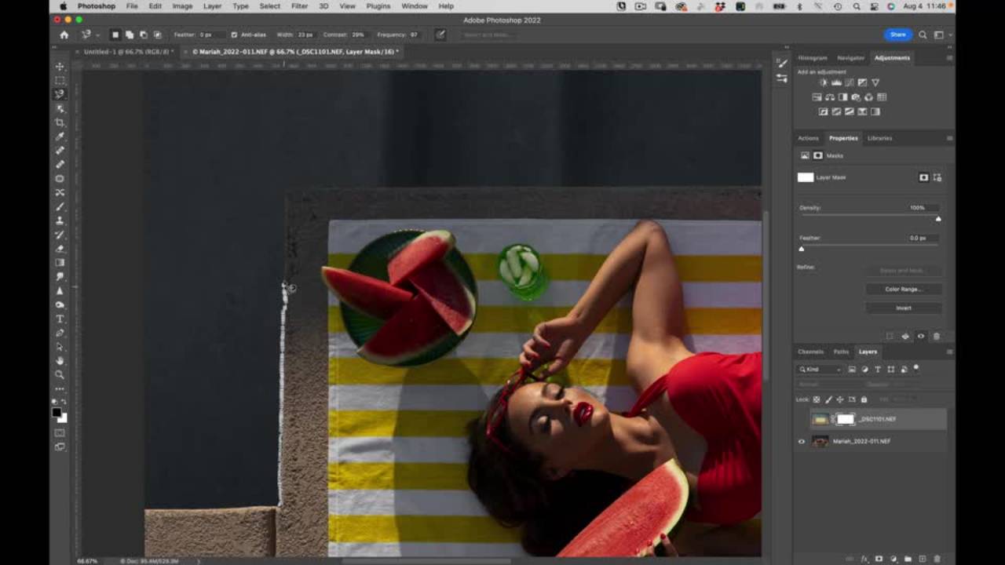This screenshot has height=565, width=1005.
Task: Delete layer using the trash icon
Action: pos(937,559)
